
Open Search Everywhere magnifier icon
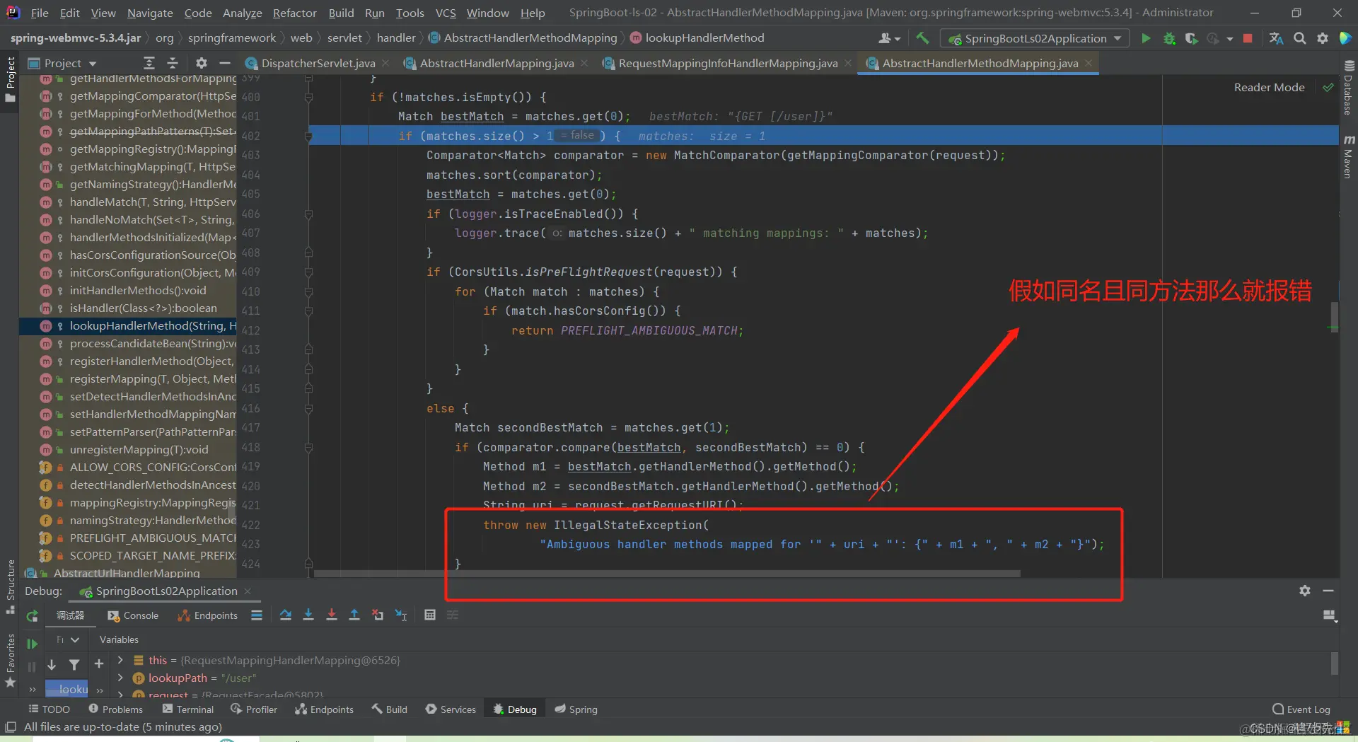coord(1300,38)
